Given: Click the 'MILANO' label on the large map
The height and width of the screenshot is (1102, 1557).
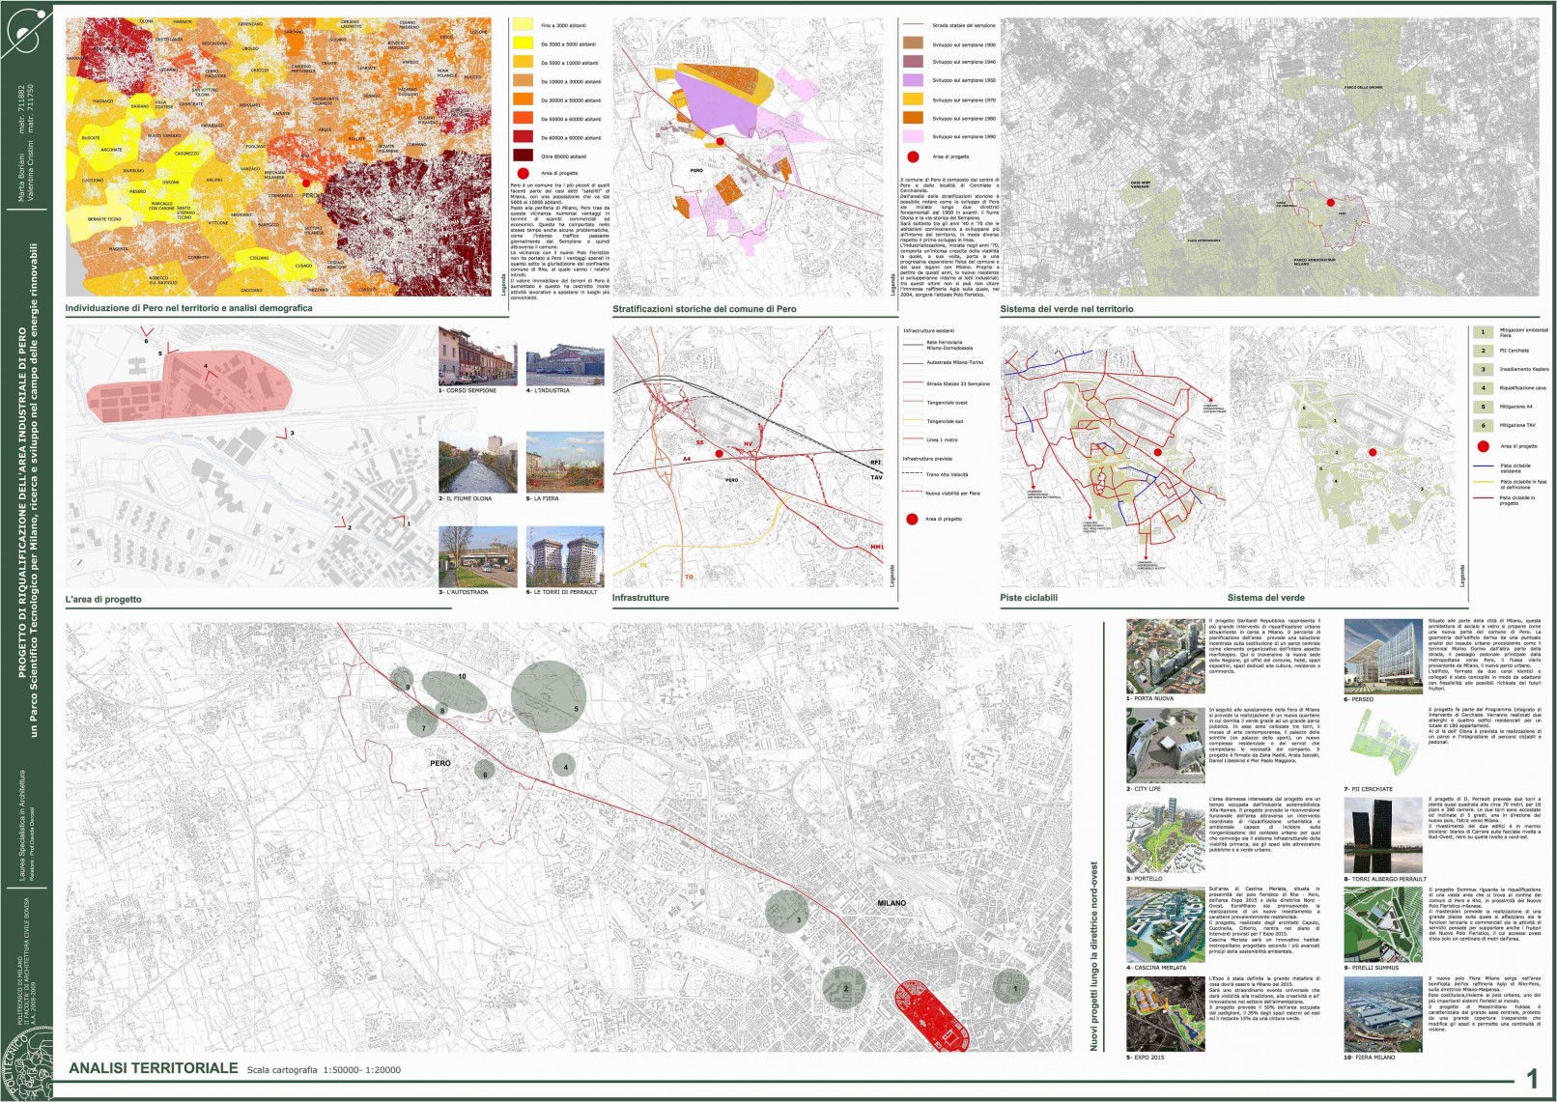Looking at the screenshot, I should point(892,903).
